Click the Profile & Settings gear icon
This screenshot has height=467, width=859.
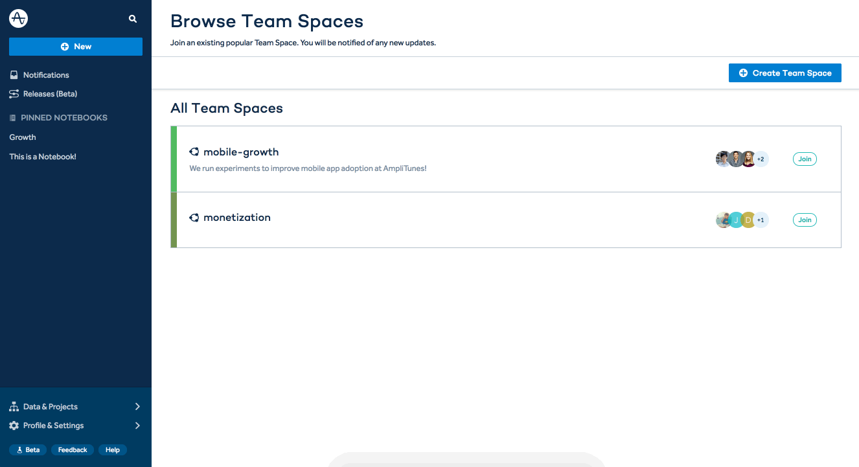point(14,426)
